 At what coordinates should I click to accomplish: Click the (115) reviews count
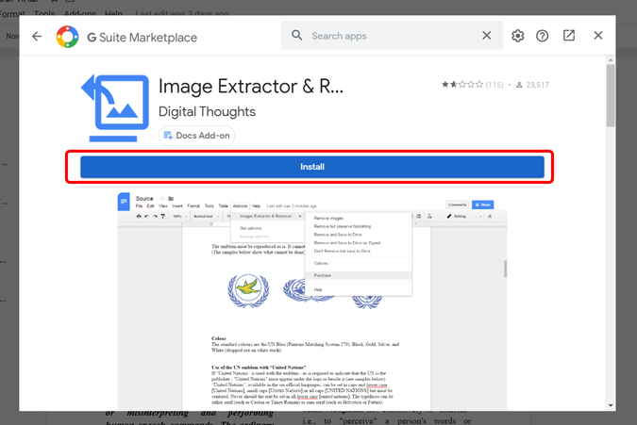(495, 85)
